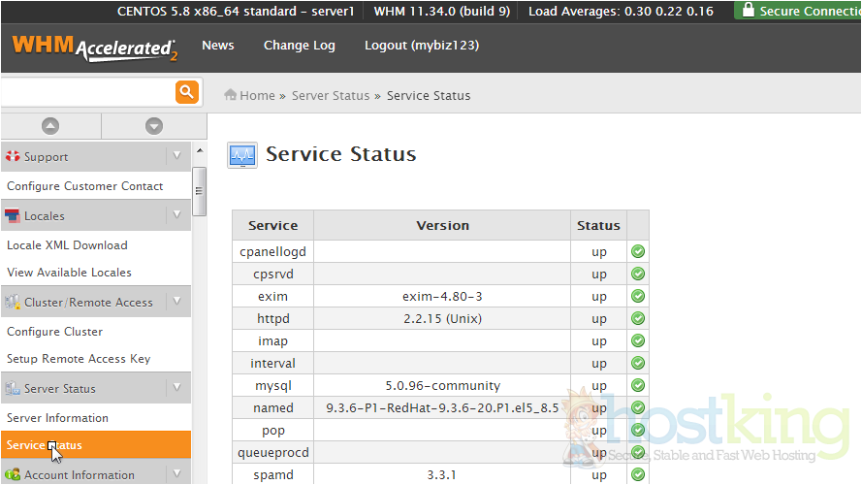Viewport: 862px width, 485px height.
Task: Click the green Secure Connection lock icon
Action: coord(748,11)
